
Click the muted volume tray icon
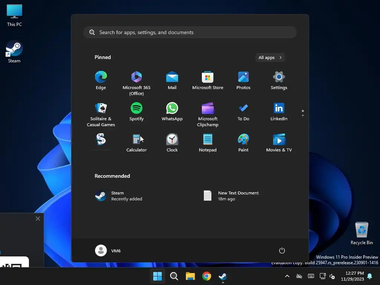pos(332,276)
